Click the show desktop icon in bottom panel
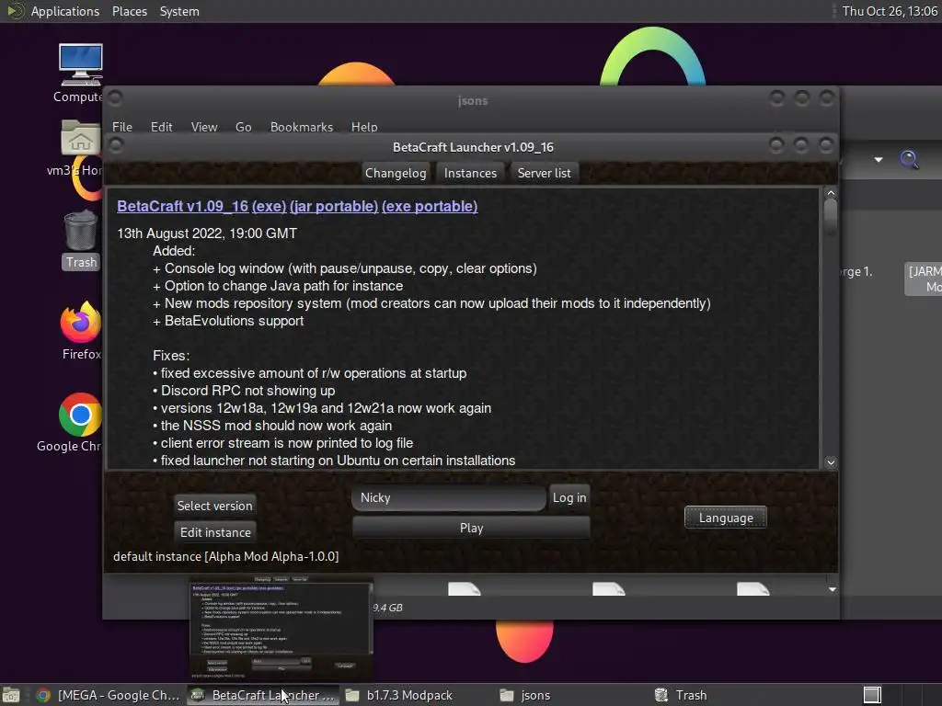This screenshot has height=706, width=942. pyautogui.click(x=11, y=695)
